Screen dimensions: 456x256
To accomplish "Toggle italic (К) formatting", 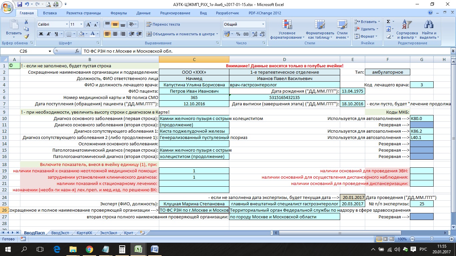I will point(49,34).
